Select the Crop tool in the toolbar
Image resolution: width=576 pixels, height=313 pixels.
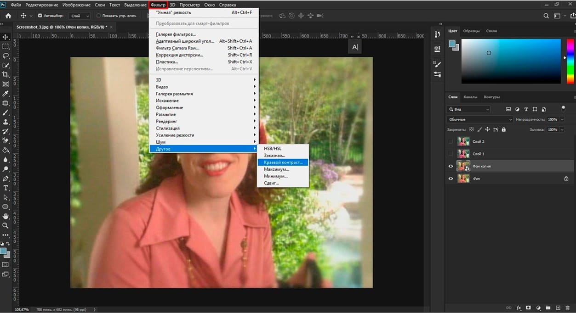pyautogui.click(x=6, y=74)
